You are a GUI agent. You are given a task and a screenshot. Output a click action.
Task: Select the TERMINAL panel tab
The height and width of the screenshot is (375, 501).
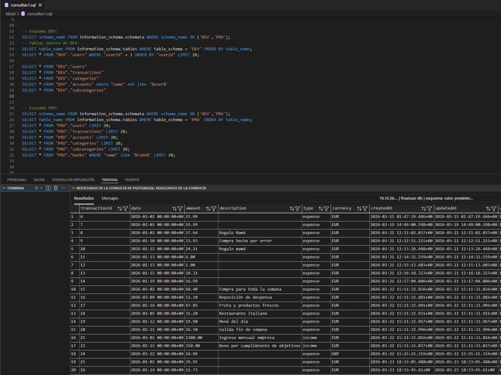tap(110, 180)
